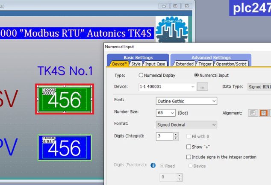Select the left alignment icon
This screenshot has width=271, height=185.
(x=253, y=113)
